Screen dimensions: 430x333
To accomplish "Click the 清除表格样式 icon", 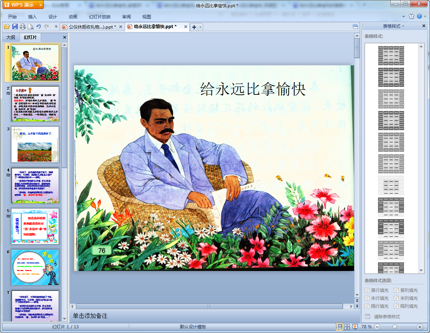I will [367, 316].
